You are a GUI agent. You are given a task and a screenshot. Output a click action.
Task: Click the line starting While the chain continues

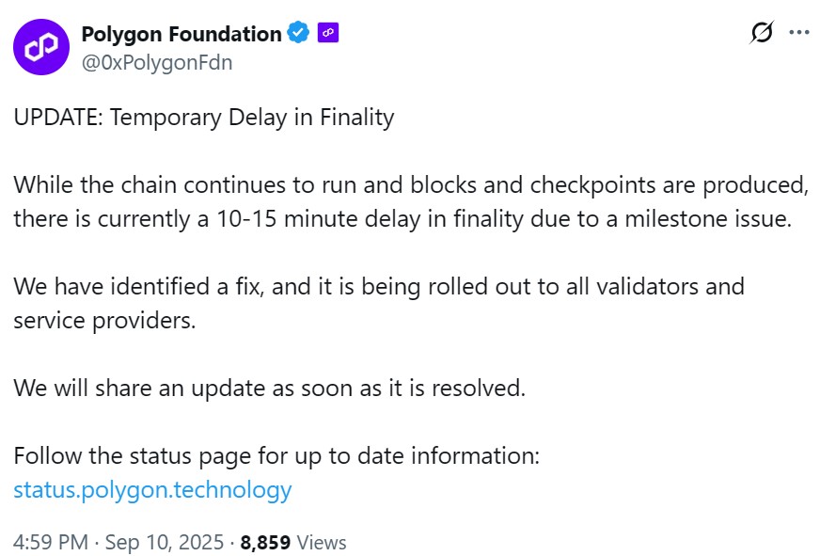coord(410,184)
